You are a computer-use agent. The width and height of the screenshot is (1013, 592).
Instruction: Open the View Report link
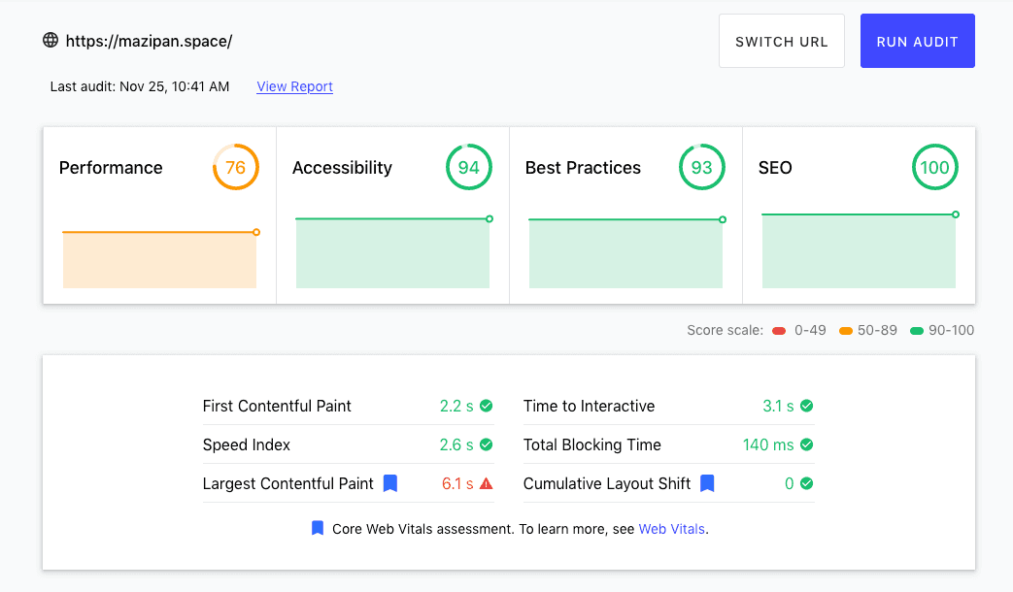tap(294, 86)
